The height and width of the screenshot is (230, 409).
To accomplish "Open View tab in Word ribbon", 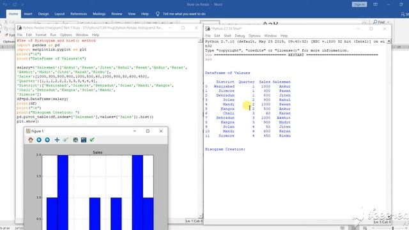I will tap(132, 14).
